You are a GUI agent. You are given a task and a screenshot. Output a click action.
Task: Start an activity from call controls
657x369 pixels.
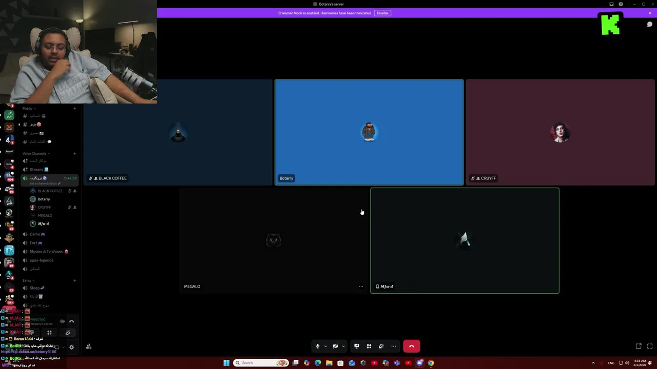(x=369, y=346)
